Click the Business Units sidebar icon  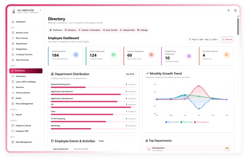13,33
